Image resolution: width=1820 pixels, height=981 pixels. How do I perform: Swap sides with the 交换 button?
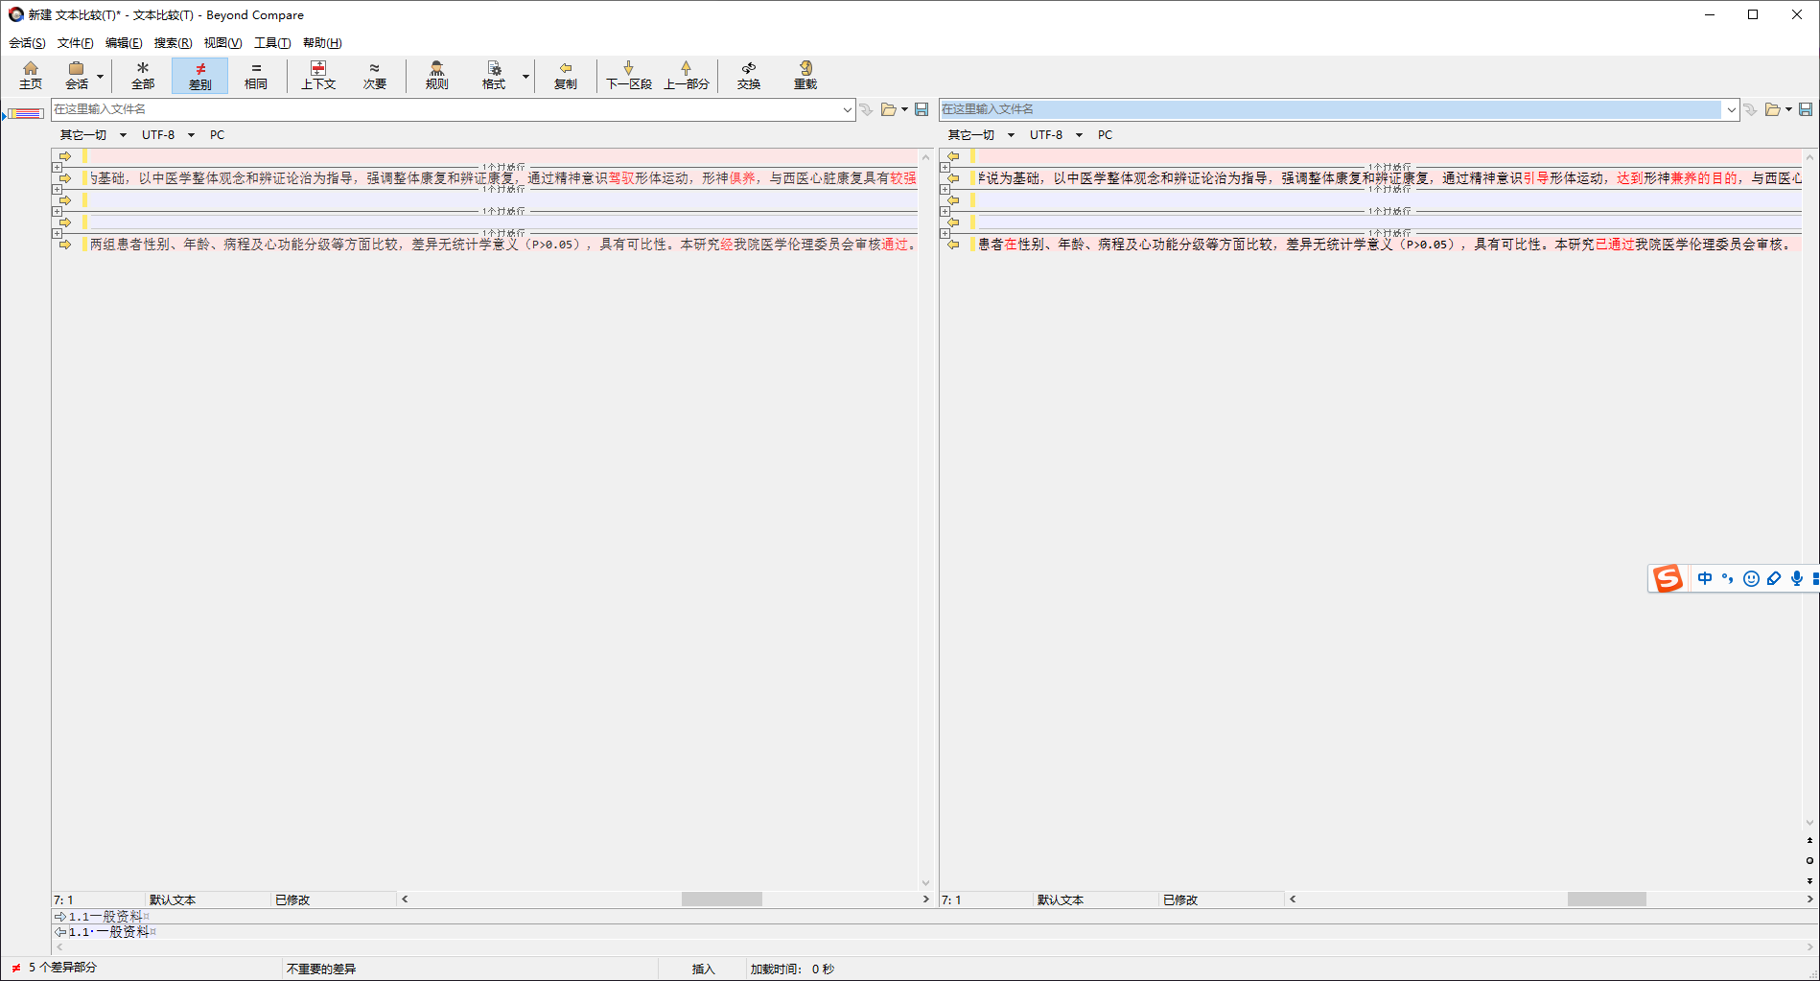[x=749, y=75]
